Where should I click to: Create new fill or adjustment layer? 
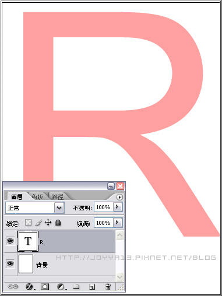pyautogui.click(x=61, y=287)
